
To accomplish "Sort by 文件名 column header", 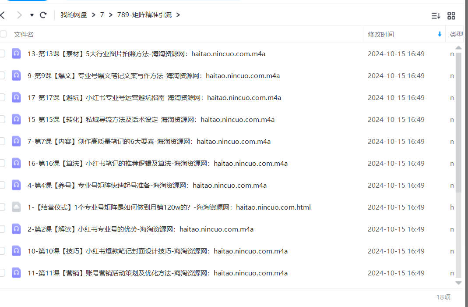I will (x=24, y=34).
